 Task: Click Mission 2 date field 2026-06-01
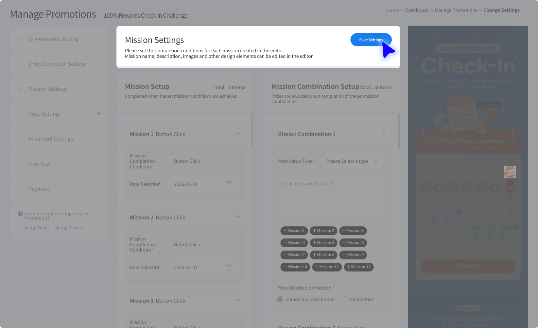coord(203,268)
